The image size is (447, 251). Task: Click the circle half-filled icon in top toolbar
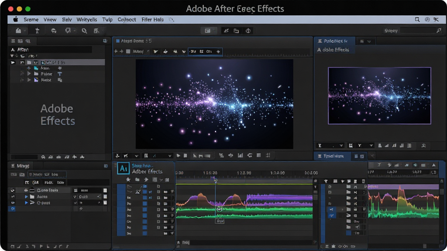[x=248, y=31]
